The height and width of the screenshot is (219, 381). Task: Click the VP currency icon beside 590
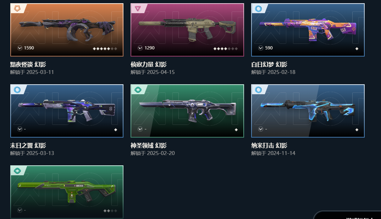[x=261, y=48]
